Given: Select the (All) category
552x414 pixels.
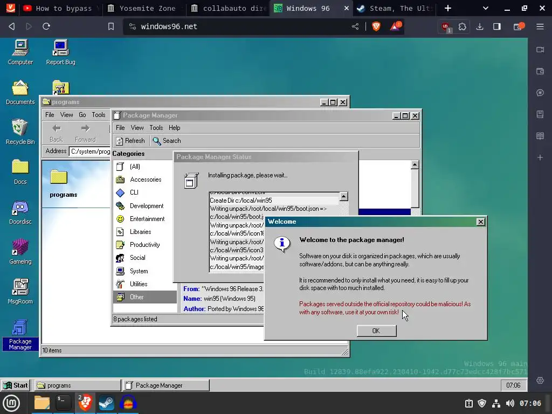Looking at the screenshot, I should [145, 167].
